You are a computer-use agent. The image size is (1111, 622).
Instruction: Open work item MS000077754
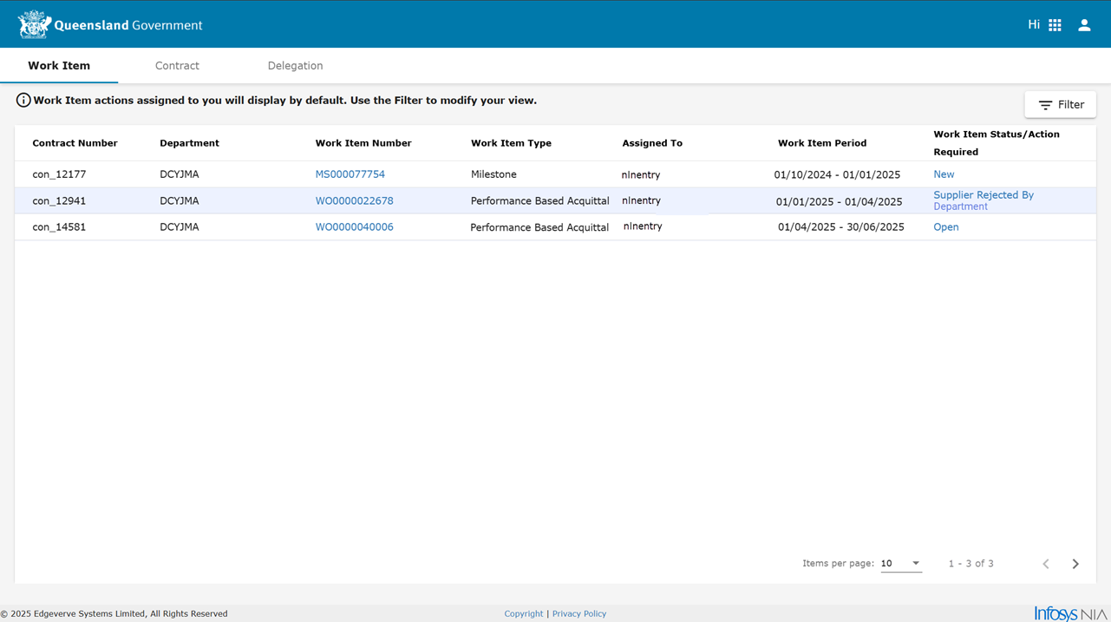pyautogui.click(x=350, y=174)
